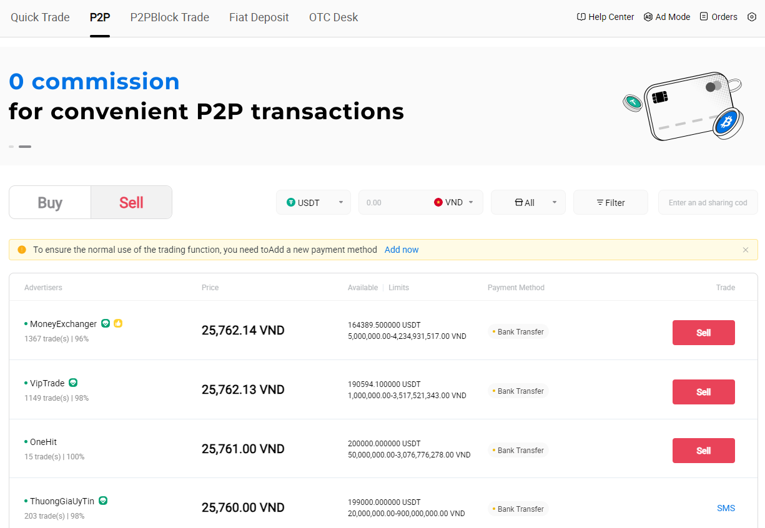
Task: Open the Orders link
Action: 719,17
